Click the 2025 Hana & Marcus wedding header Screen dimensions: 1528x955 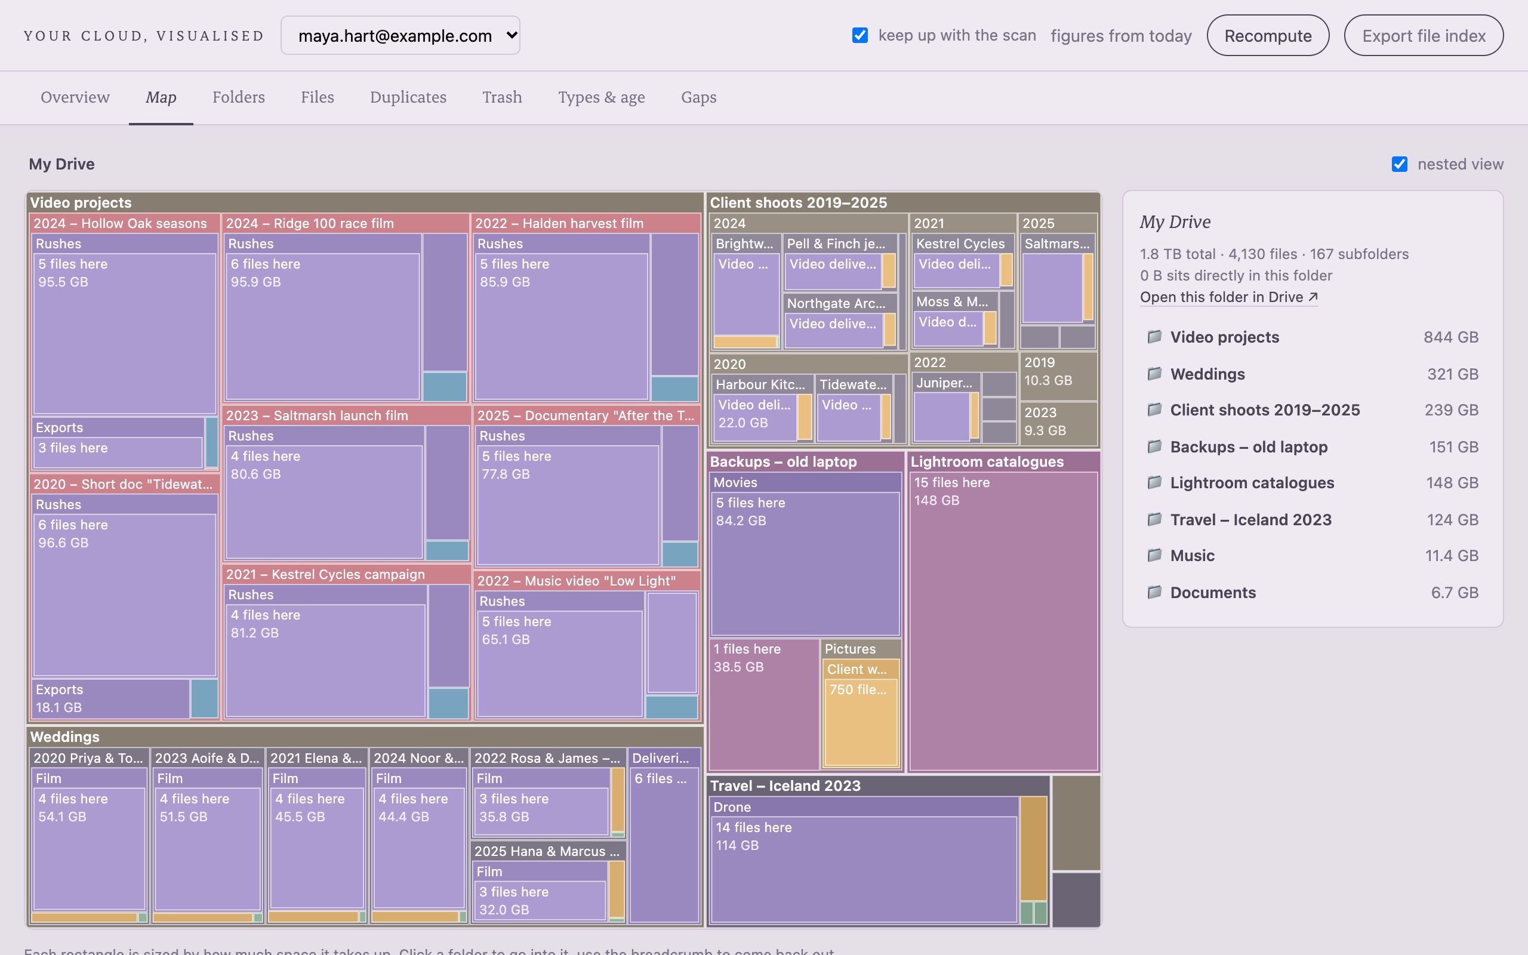coord(548,851)
